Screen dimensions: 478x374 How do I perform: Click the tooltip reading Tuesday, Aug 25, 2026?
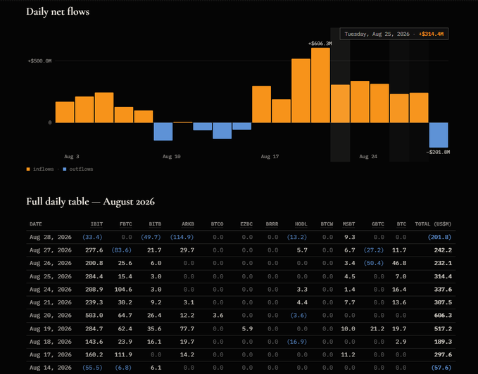pos(394,34)
